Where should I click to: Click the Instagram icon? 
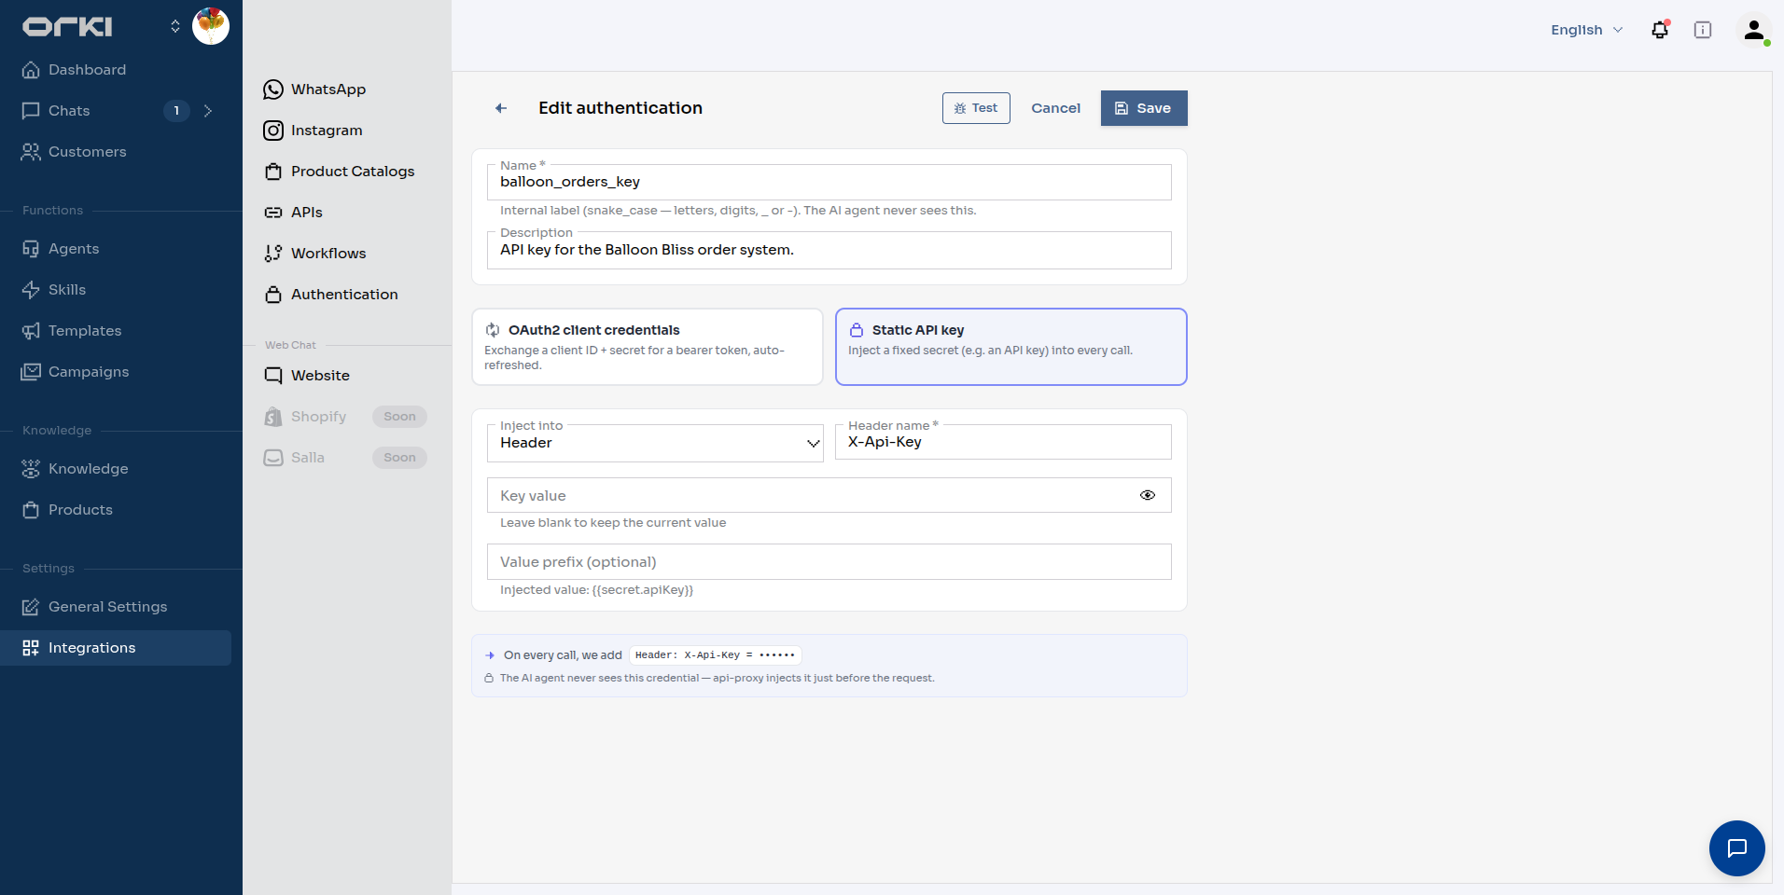pyautogui.click(x=273, y=131)
